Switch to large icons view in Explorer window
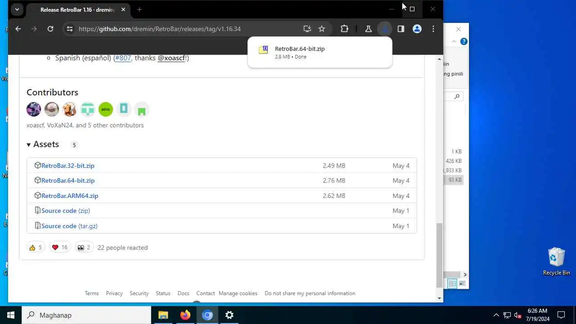 pos(462,283)
